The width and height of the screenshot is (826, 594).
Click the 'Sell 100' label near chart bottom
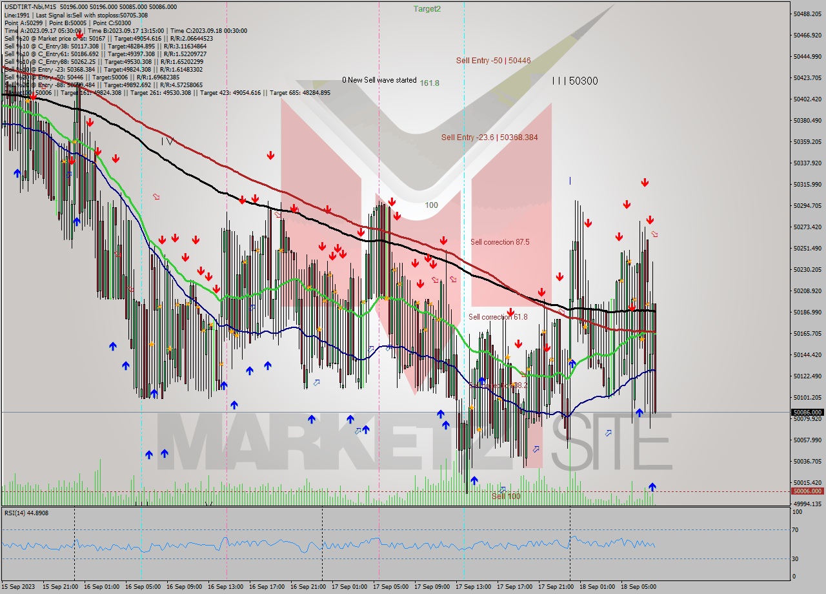coord(506,496)
